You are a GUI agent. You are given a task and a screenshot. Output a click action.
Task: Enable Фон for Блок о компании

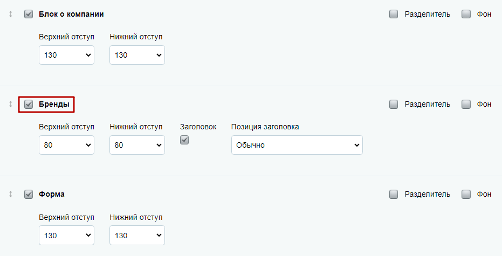pos(466,14)
